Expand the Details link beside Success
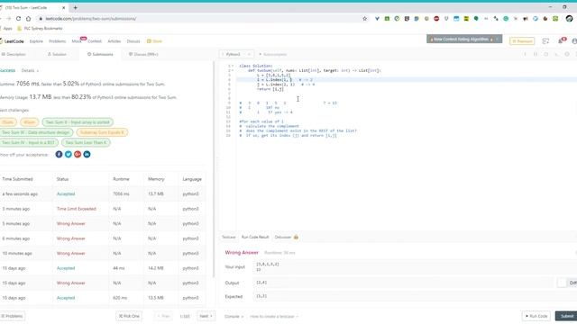Viewport: 577px width, 324px height. [30, 70]
